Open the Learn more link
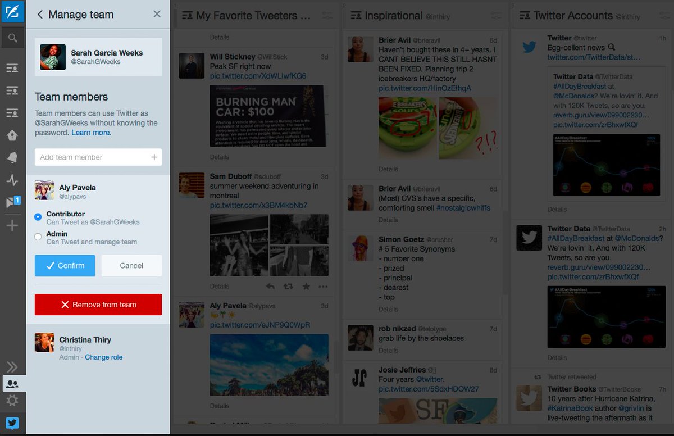 pos(91,133)
